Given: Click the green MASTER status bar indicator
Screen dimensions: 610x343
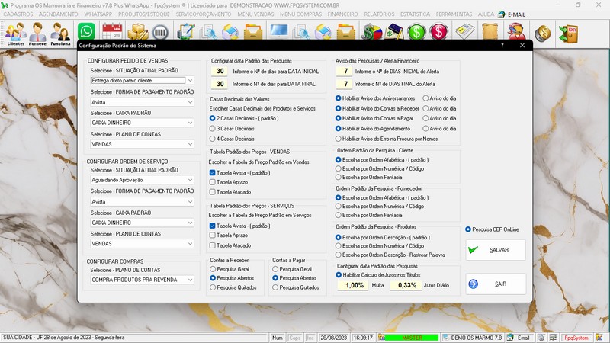Looking at the screenshot, I should 412,338.
